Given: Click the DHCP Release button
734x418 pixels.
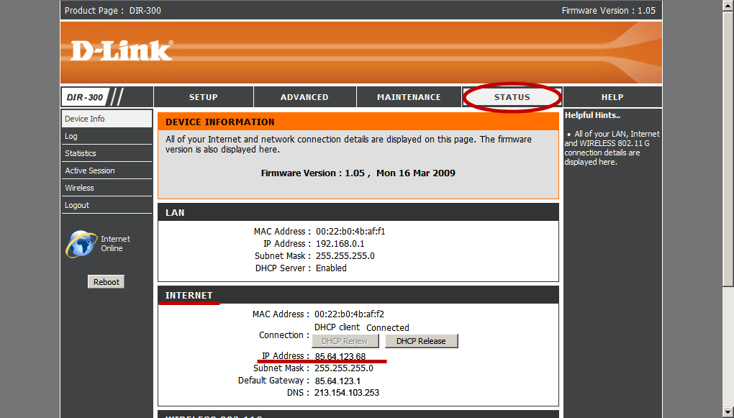Looking at the screenshot, I should click(x=421, y=341).
